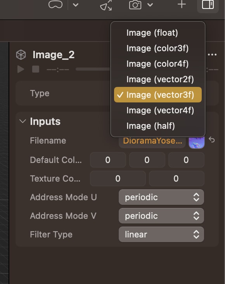Click the Image_2 node cube icon
The height and width of the screenshot is (284, 225).
21,55
